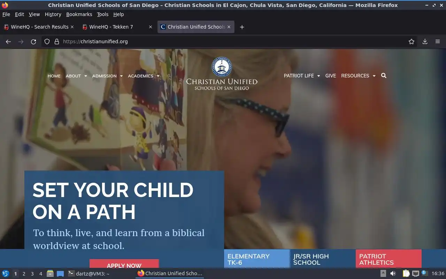Click the forward navigation arrow

point(21,42)
